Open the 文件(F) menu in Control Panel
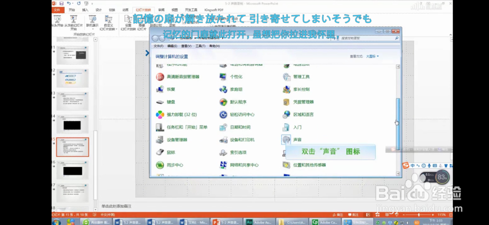The image size is (489, 225). click(158, 46)
